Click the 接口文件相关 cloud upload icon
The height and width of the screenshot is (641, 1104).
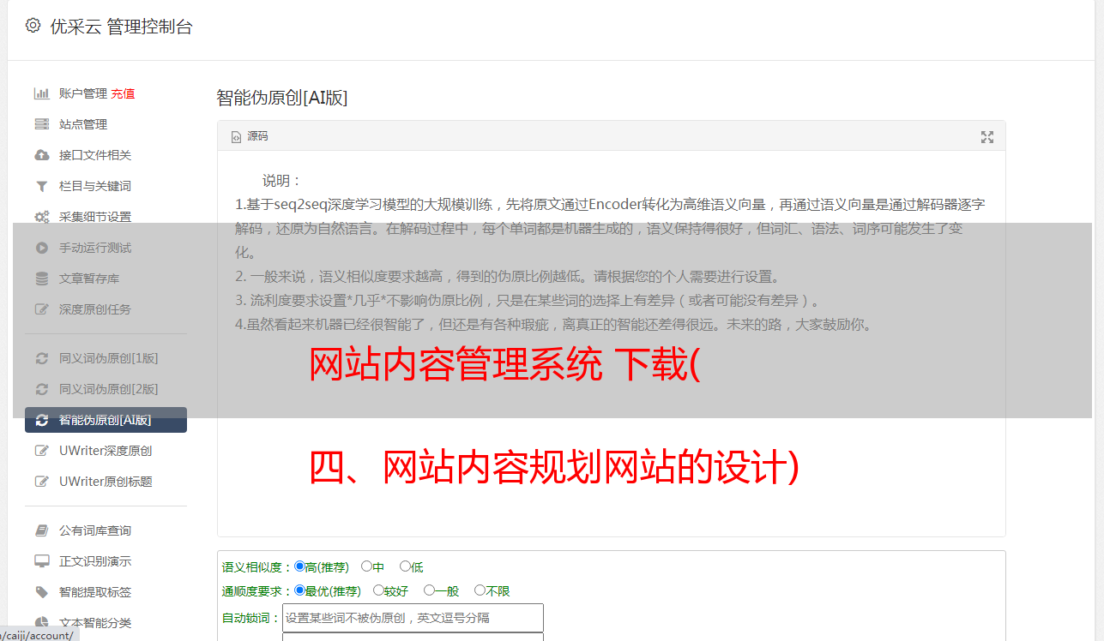coord(41,155)
